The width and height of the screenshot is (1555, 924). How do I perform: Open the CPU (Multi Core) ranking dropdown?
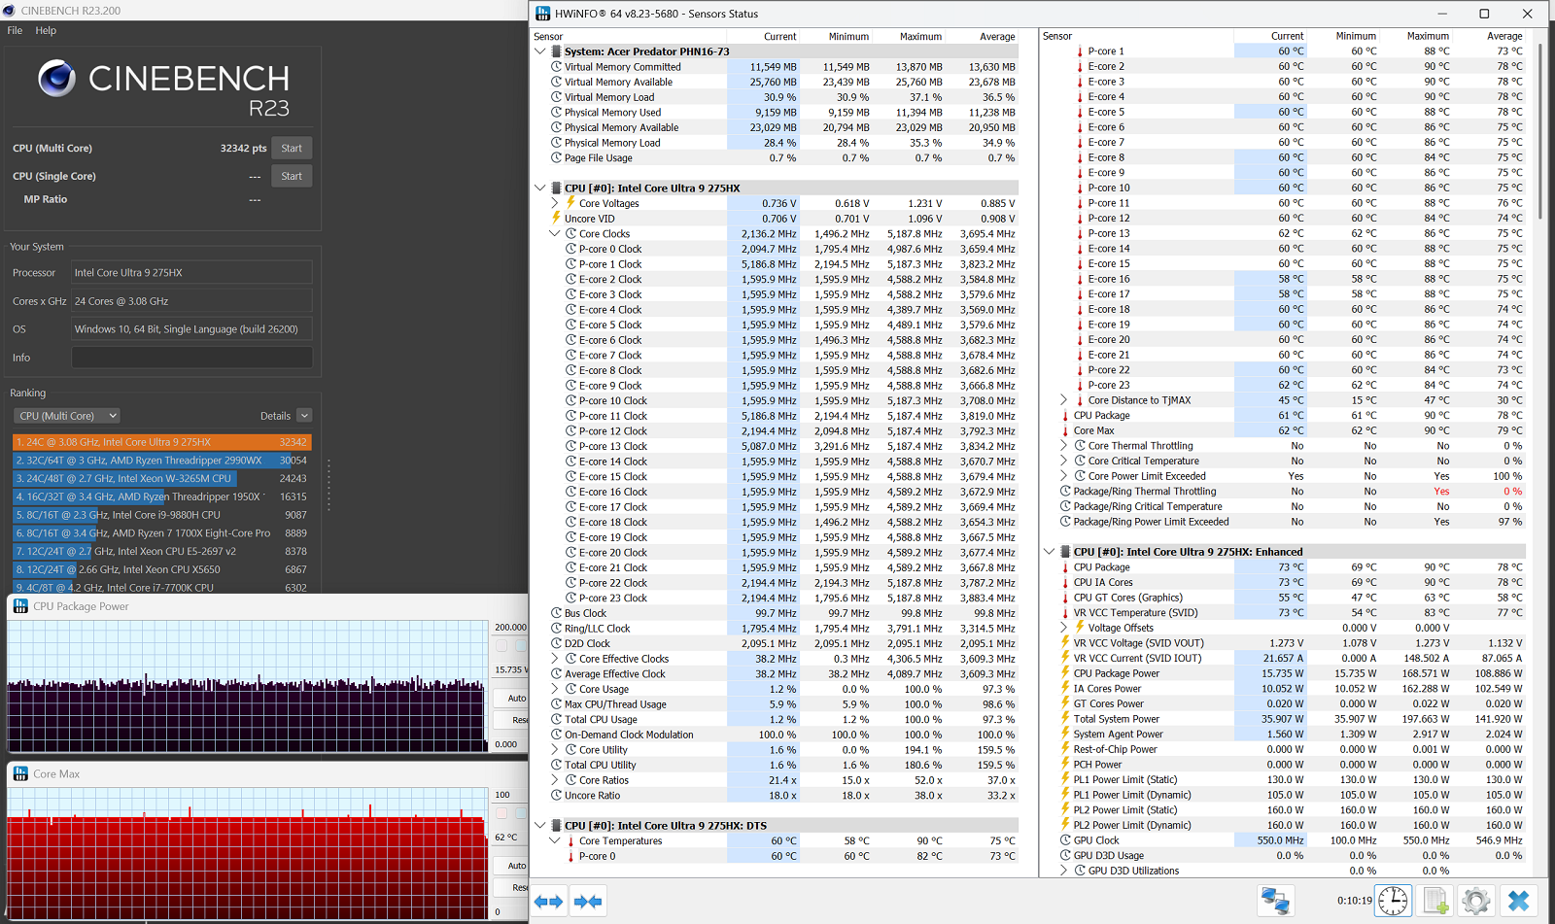pyautogui.click(x=66, y=416)
